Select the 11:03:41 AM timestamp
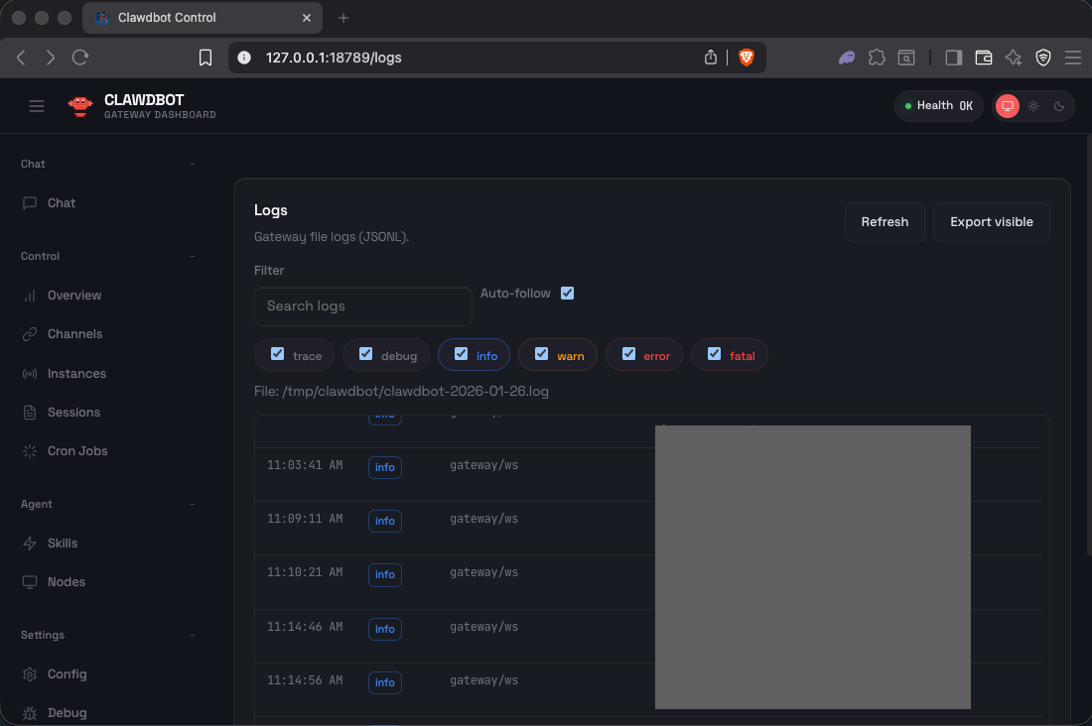 305,465
